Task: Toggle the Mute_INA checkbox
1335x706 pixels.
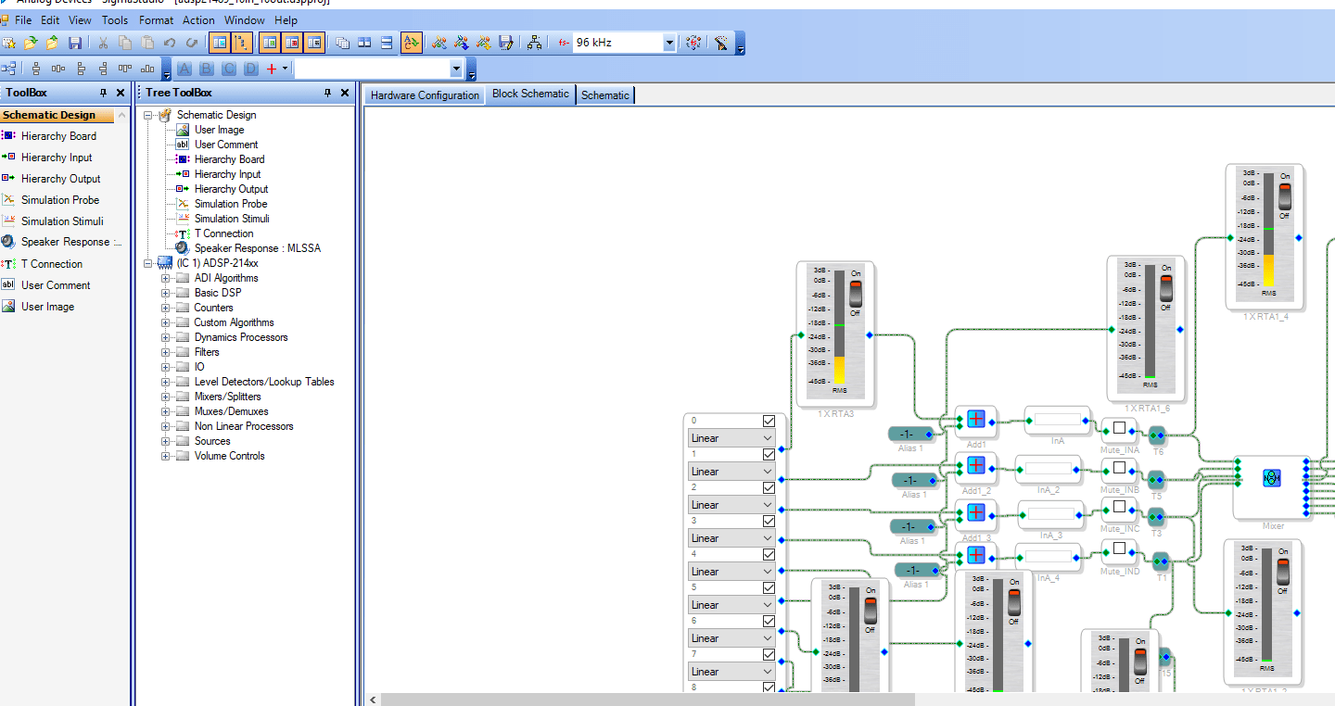Action: click(x=1119, y=428)
